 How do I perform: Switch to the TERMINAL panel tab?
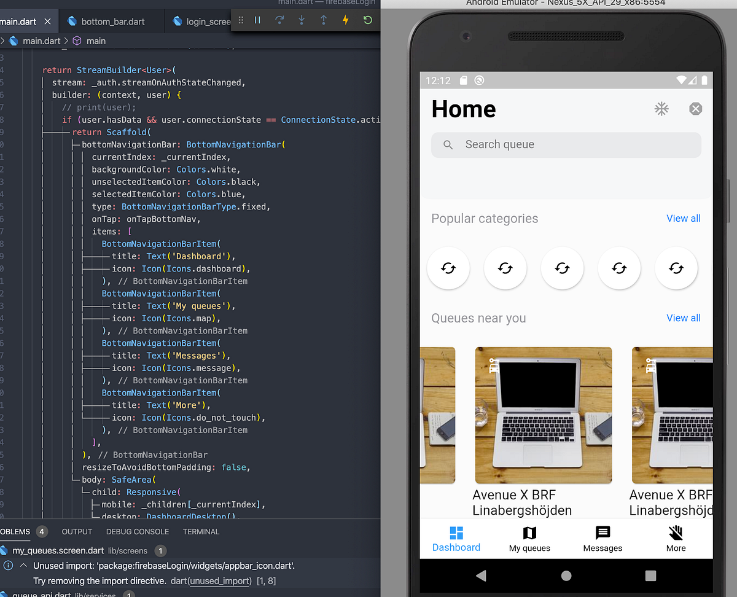coord(201,531)
